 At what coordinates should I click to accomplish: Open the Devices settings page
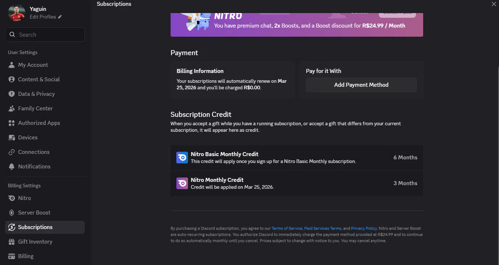point(28,138)
